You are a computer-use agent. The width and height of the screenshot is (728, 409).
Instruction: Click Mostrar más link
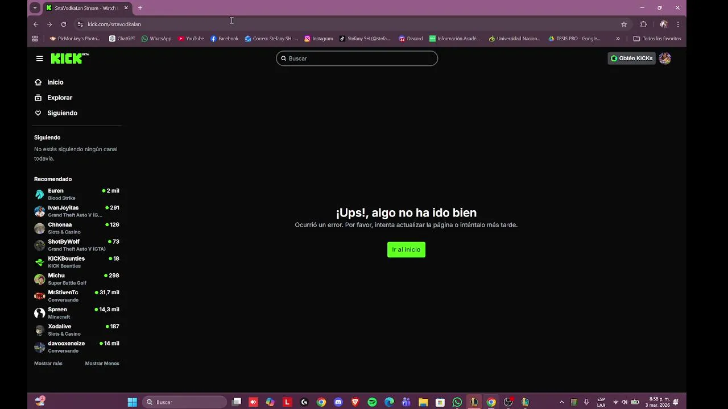point(48,364)
